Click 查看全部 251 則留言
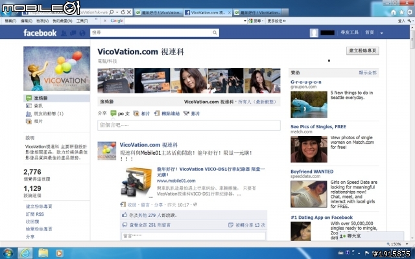Screen dimensions: 415x259 coord(150,225)
